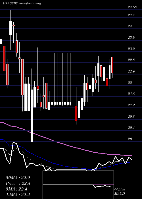Select the 21.6 price axis label
The height and width of the screenshot is (199, 142).
[131, 94]
